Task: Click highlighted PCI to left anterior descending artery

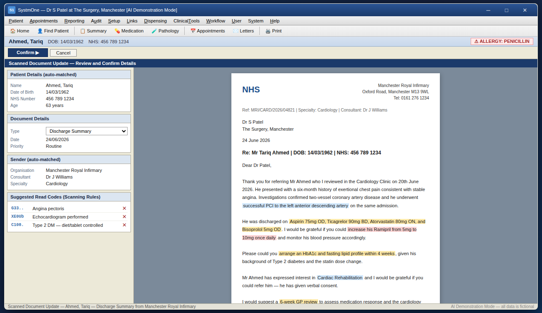Action: point(295,206)
